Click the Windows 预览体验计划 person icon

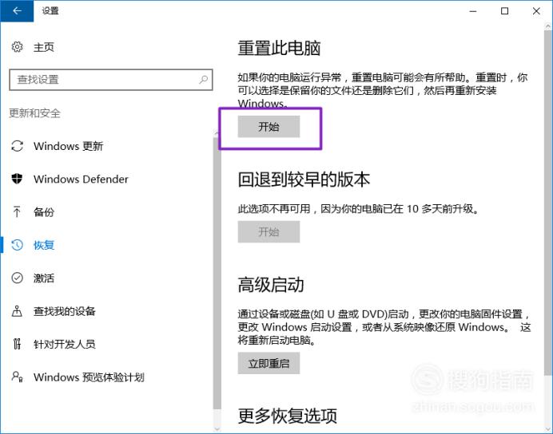(x=18, y=377)
